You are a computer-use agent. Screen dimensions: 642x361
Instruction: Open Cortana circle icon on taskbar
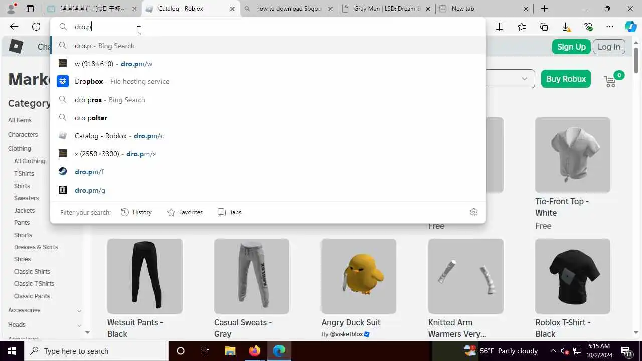click(181, 351)
